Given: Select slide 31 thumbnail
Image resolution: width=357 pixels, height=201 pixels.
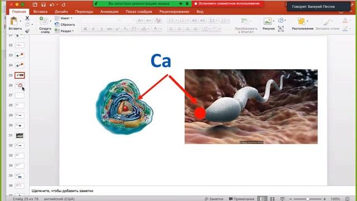Looking at the screenshot, I should pos(20,136).
